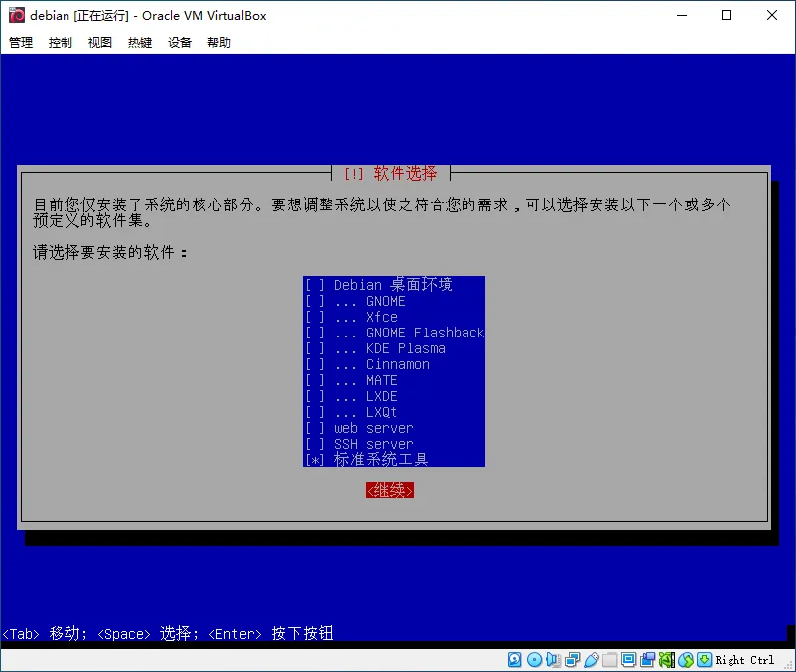This screenshot has width=796, height=672.
Task: Toggle the Xfce desktop checkbox
Action: coord(315,317)
